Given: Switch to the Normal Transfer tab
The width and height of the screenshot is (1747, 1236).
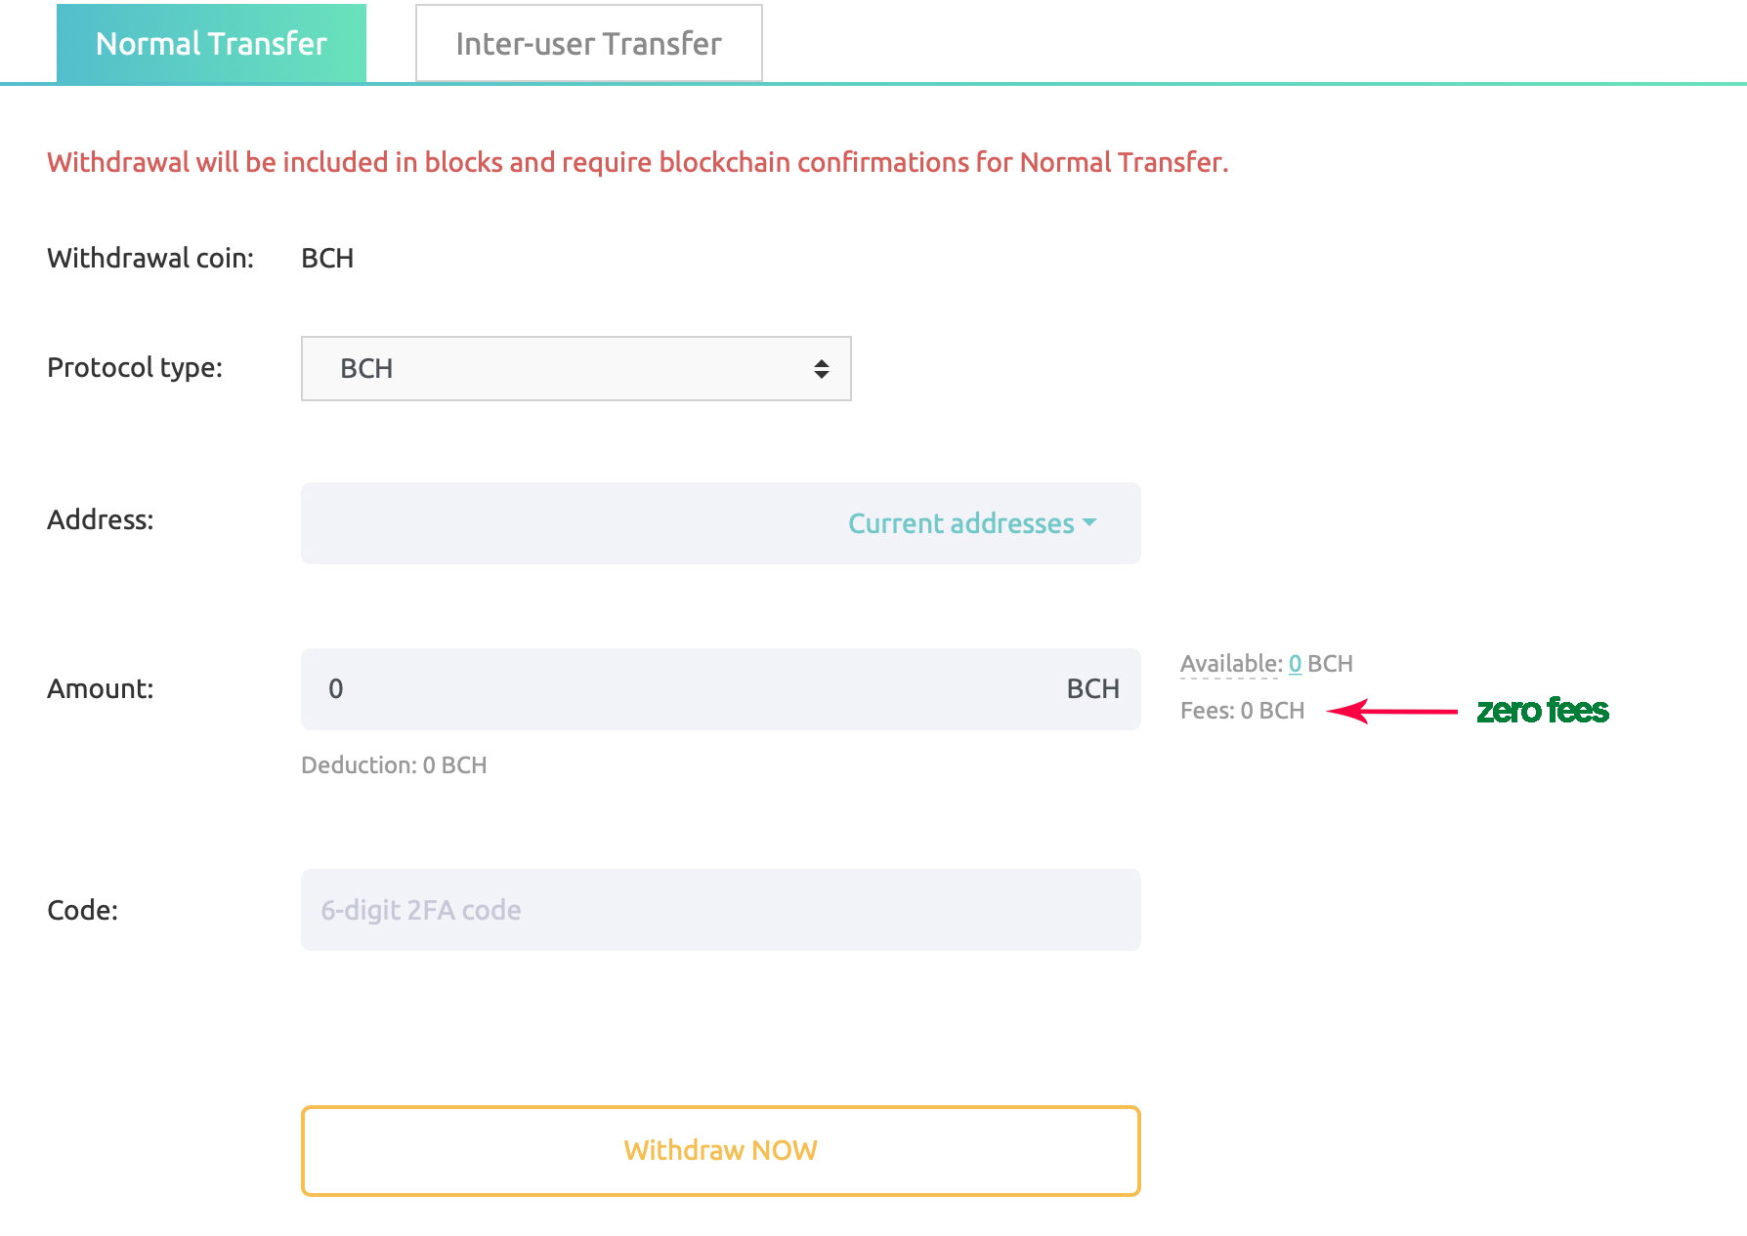Looking at the screenshot, I should 211,43.
